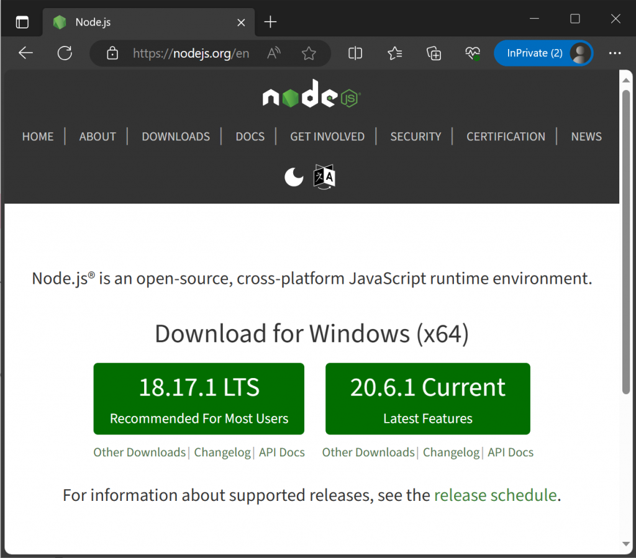This screenshot has height=558, width=636.
Task: Click the 'Download for Windows (x64)' heading
Action: coord(312,334)
